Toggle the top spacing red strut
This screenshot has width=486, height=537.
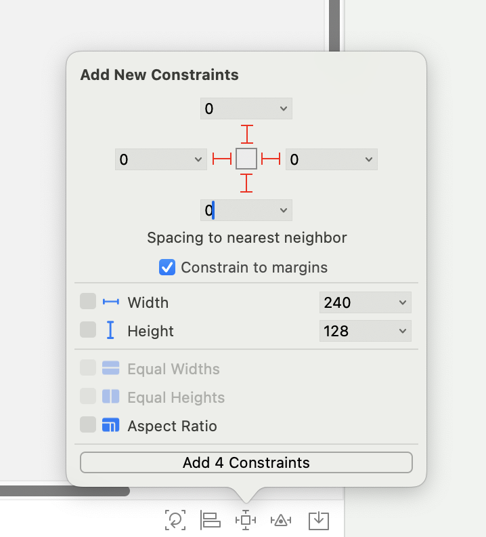pyautogui.click(x=247, y=134)
